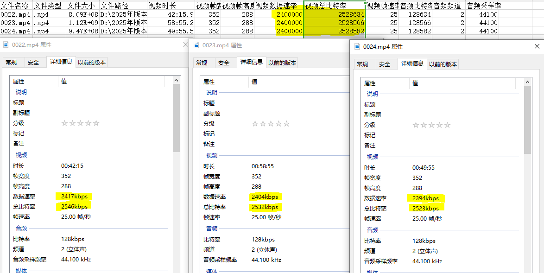Screen dimensions: 544x273
Task: Open 安全 tab in 0024.mp4 属性
Action: coord(385,64)
